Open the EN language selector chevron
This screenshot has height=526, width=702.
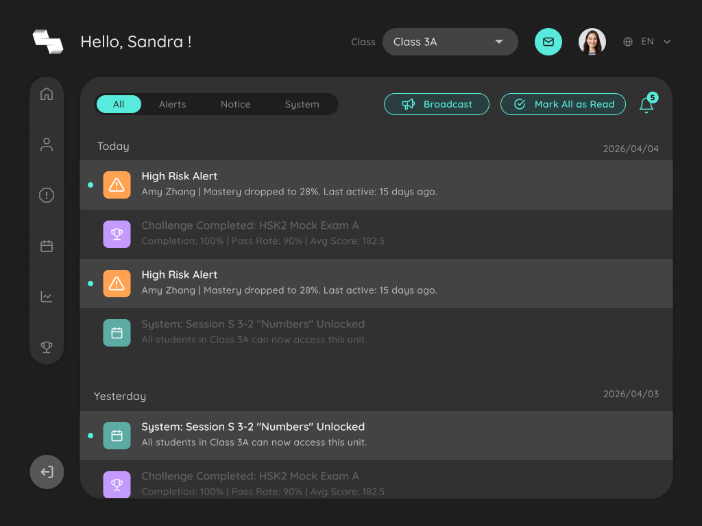point(666,42)
